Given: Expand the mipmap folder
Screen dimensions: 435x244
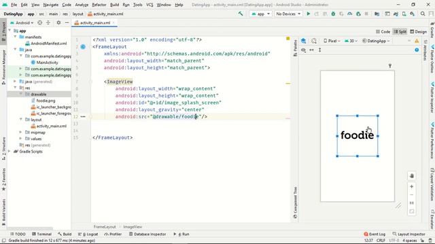Looking at the screenshot, I should click(x=21, y=132).
